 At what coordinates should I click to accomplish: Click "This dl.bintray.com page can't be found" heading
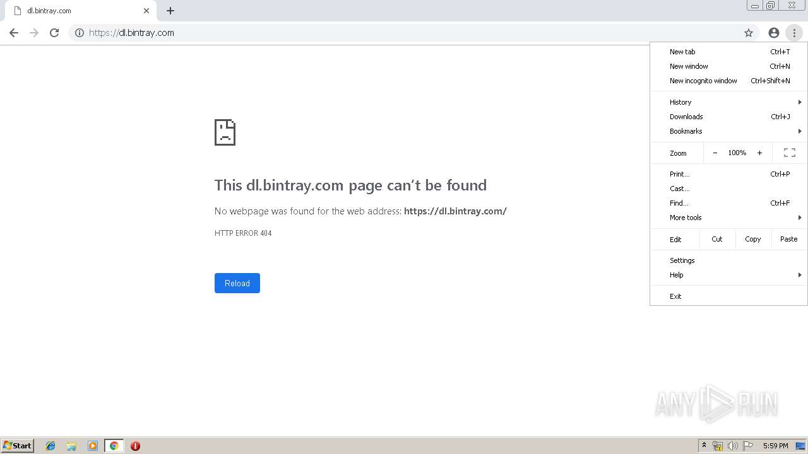pyautogui.click(x=350, y=185)
